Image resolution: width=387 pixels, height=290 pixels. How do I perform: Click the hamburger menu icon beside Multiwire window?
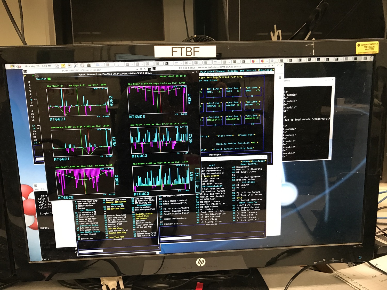(280, 77)
